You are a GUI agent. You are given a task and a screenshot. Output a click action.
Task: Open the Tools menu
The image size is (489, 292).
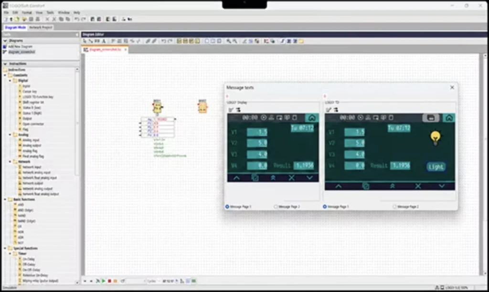tap(50, 13)
